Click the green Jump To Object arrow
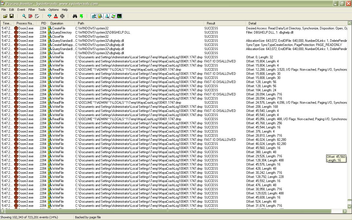 click(81, 16)
